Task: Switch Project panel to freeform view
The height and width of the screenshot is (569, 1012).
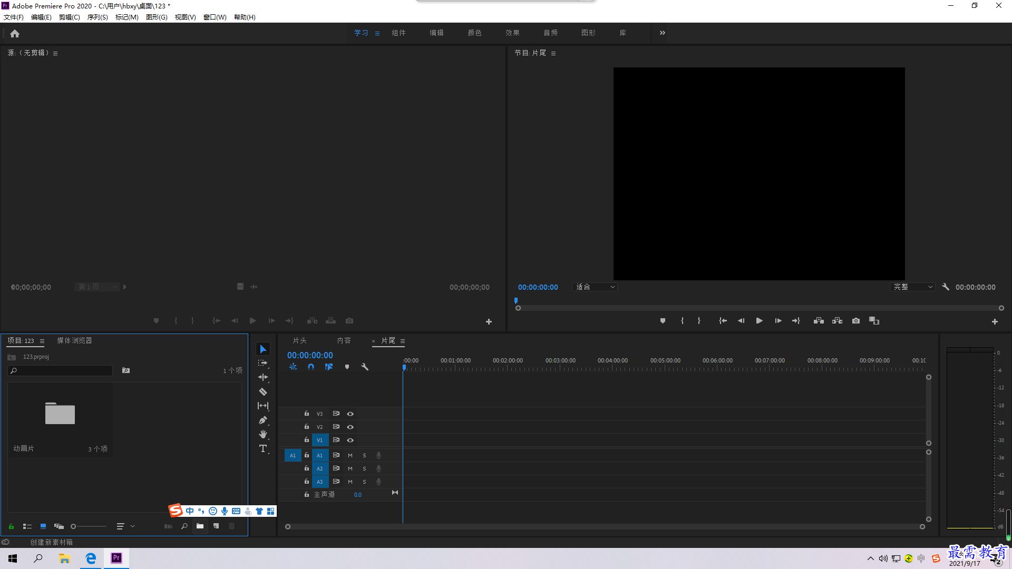Action: pyautogui.click(x=59, y=526)
